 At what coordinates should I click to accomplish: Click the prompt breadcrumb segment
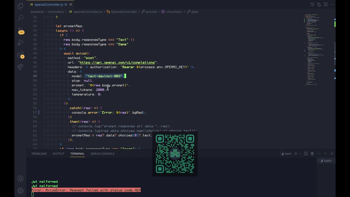[149, 12]
